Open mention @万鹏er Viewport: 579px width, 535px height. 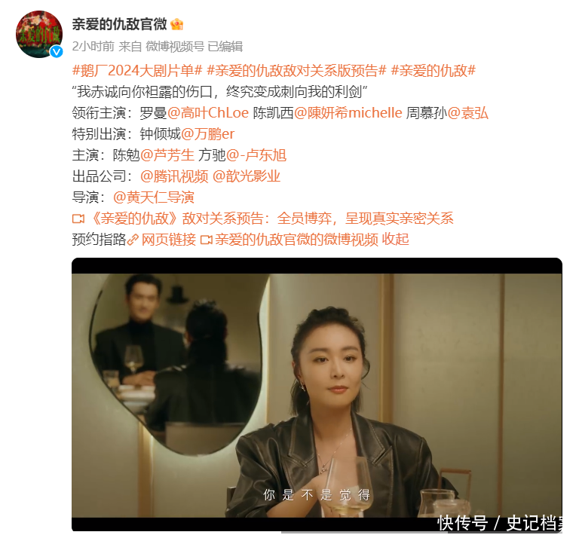tap(207, 134)
